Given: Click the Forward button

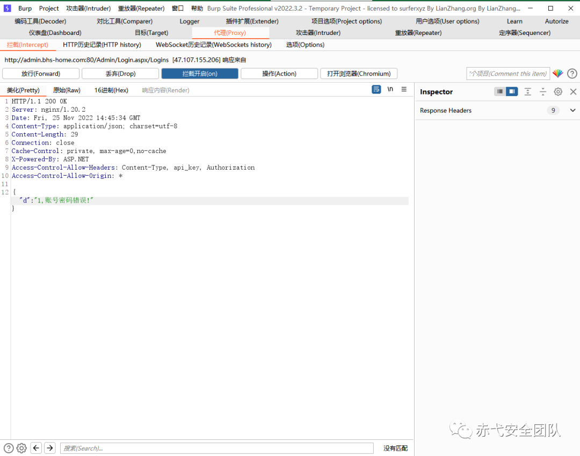Looking at the screenshot, I should [x=41, y=74].
